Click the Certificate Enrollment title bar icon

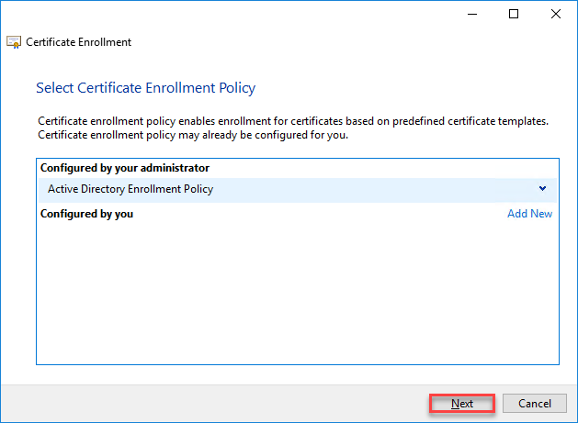(14, 42)
